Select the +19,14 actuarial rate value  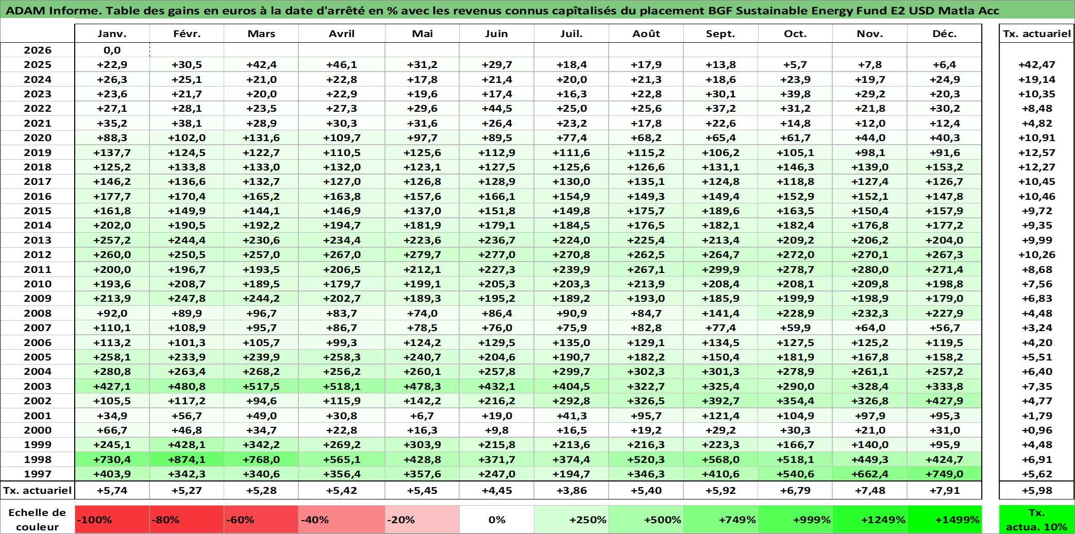tap(1036, 79)
